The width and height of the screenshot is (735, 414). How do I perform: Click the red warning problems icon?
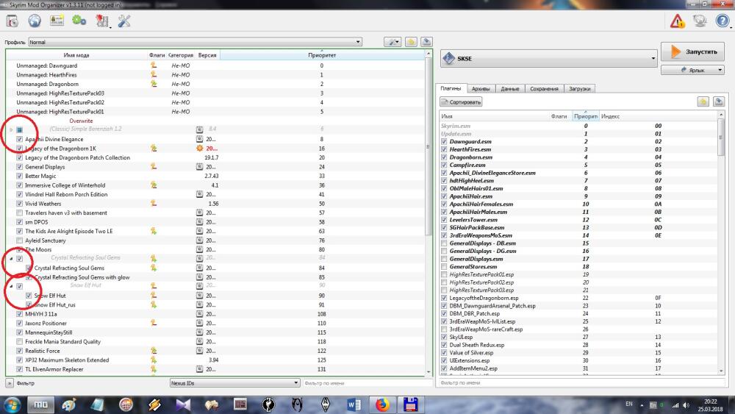[678, 21]
